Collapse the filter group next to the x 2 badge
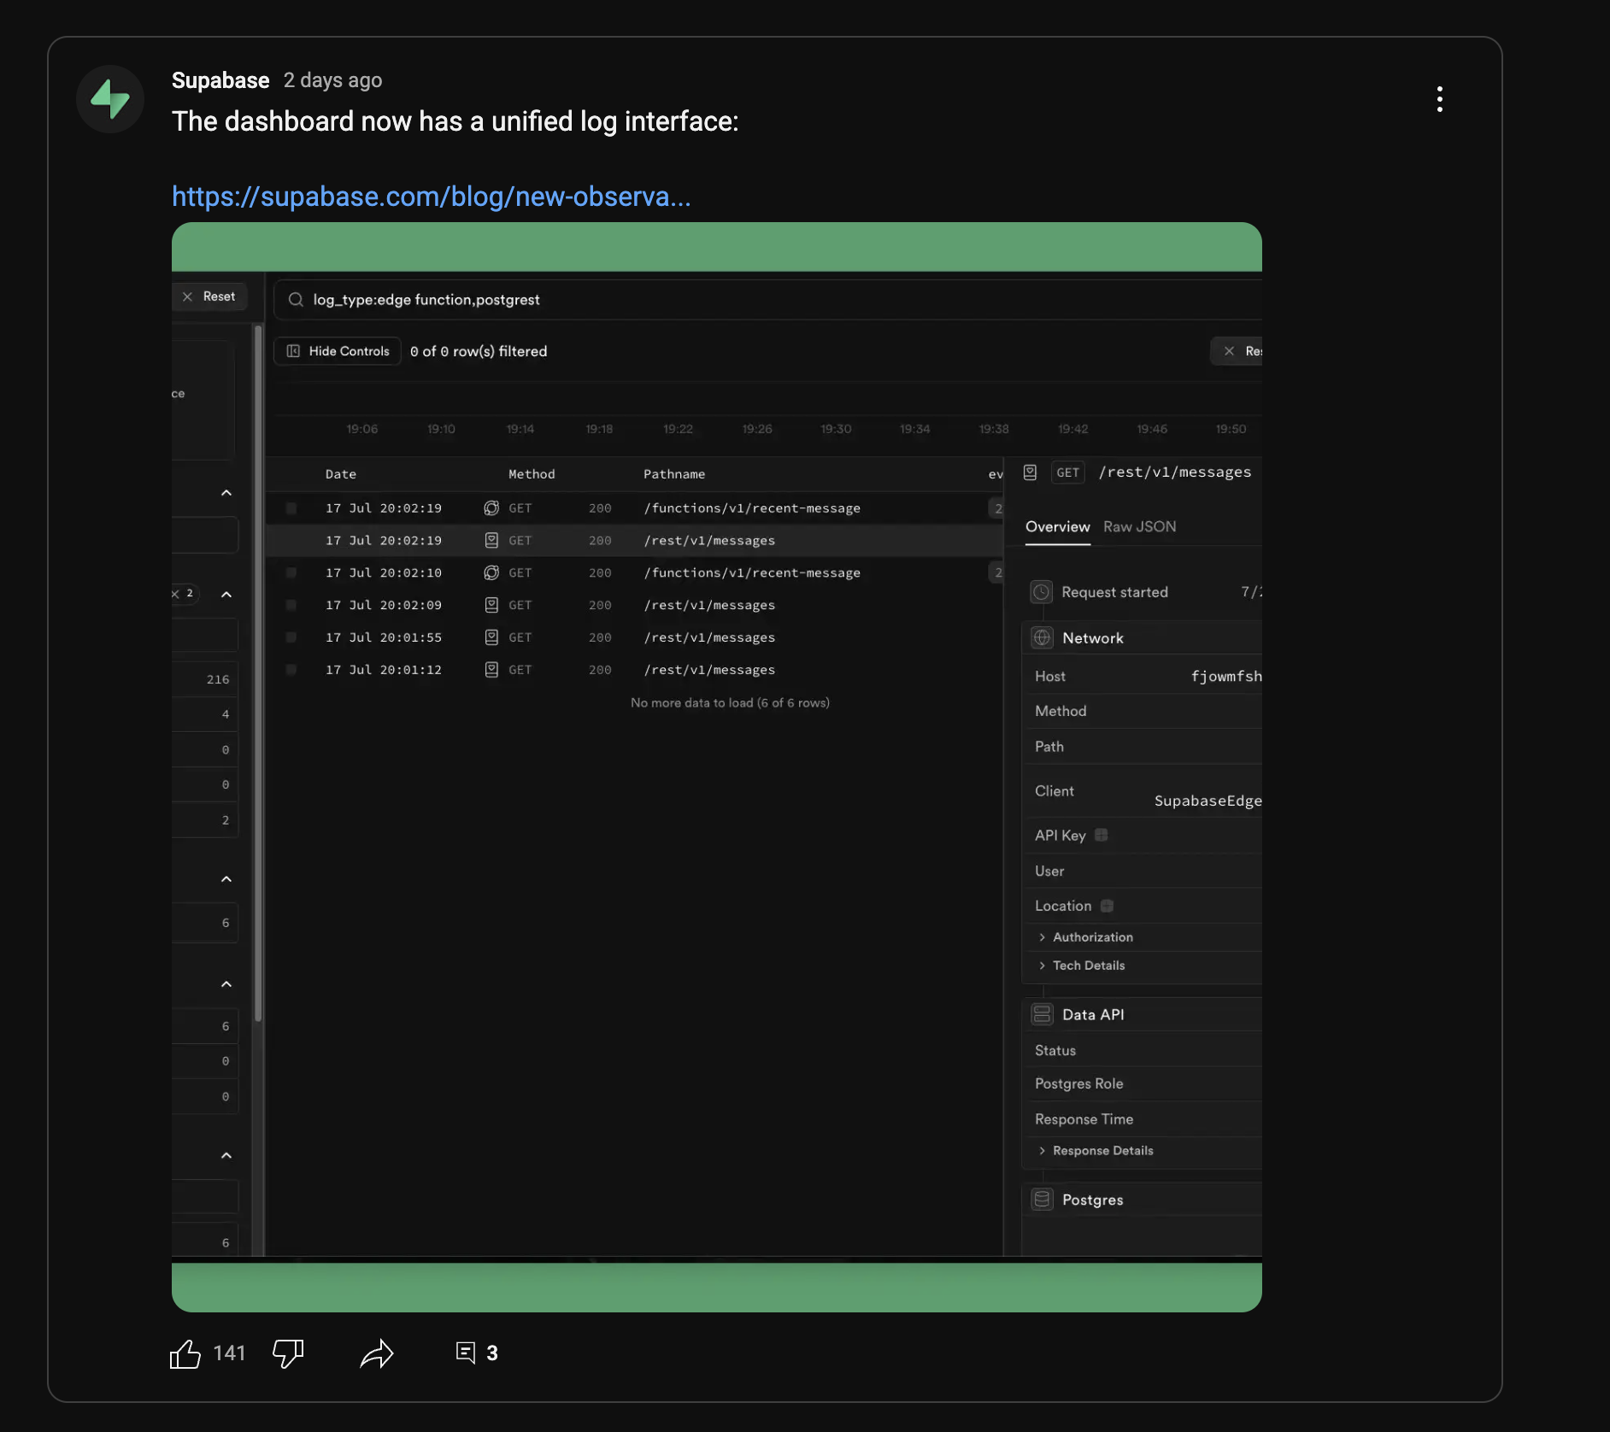The image size is (1610, 1432). pyautogui.click(x=226, y=595)
